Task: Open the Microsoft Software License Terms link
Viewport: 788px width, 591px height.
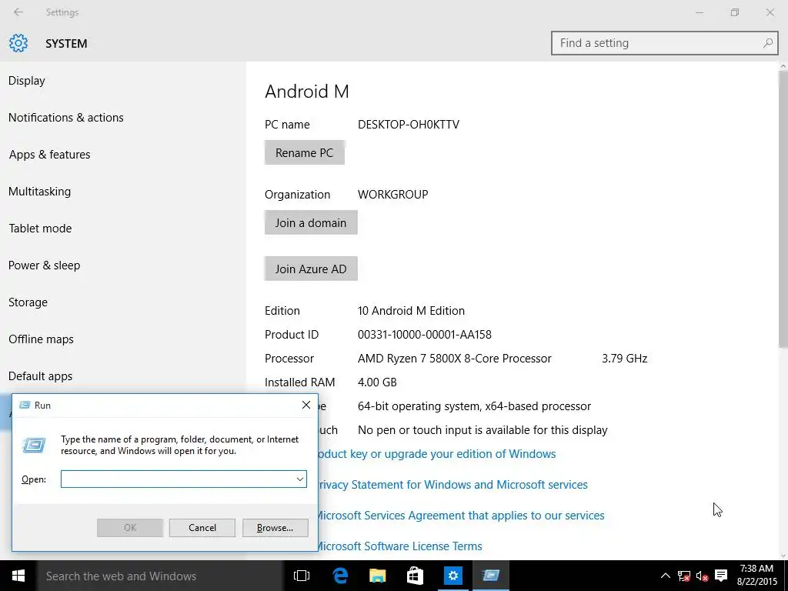Action: pos(400,546)
